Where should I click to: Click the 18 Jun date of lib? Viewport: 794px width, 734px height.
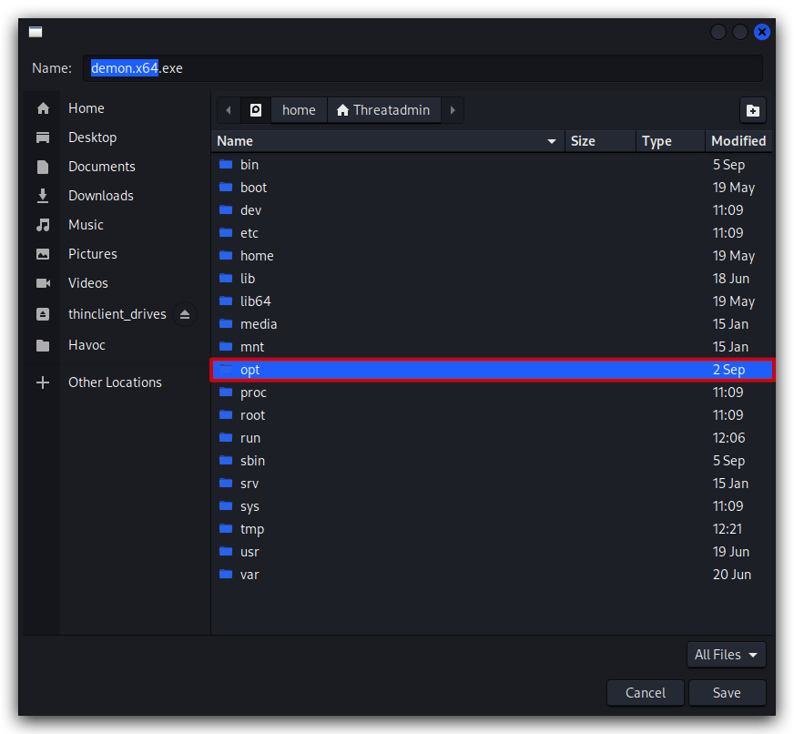[730, 279]
